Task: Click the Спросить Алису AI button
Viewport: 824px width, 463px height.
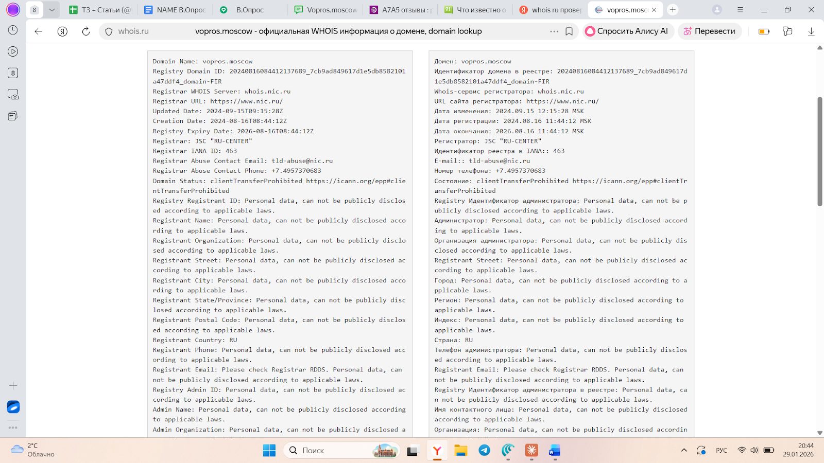Action: [x=627, y=31]
